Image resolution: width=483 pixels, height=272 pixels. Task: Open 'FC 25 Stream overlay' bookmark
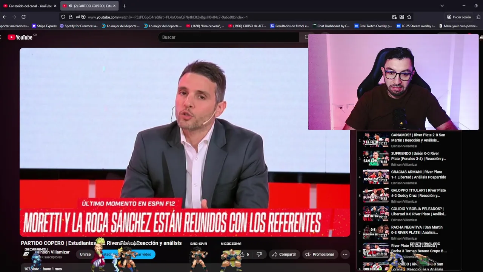415,26
